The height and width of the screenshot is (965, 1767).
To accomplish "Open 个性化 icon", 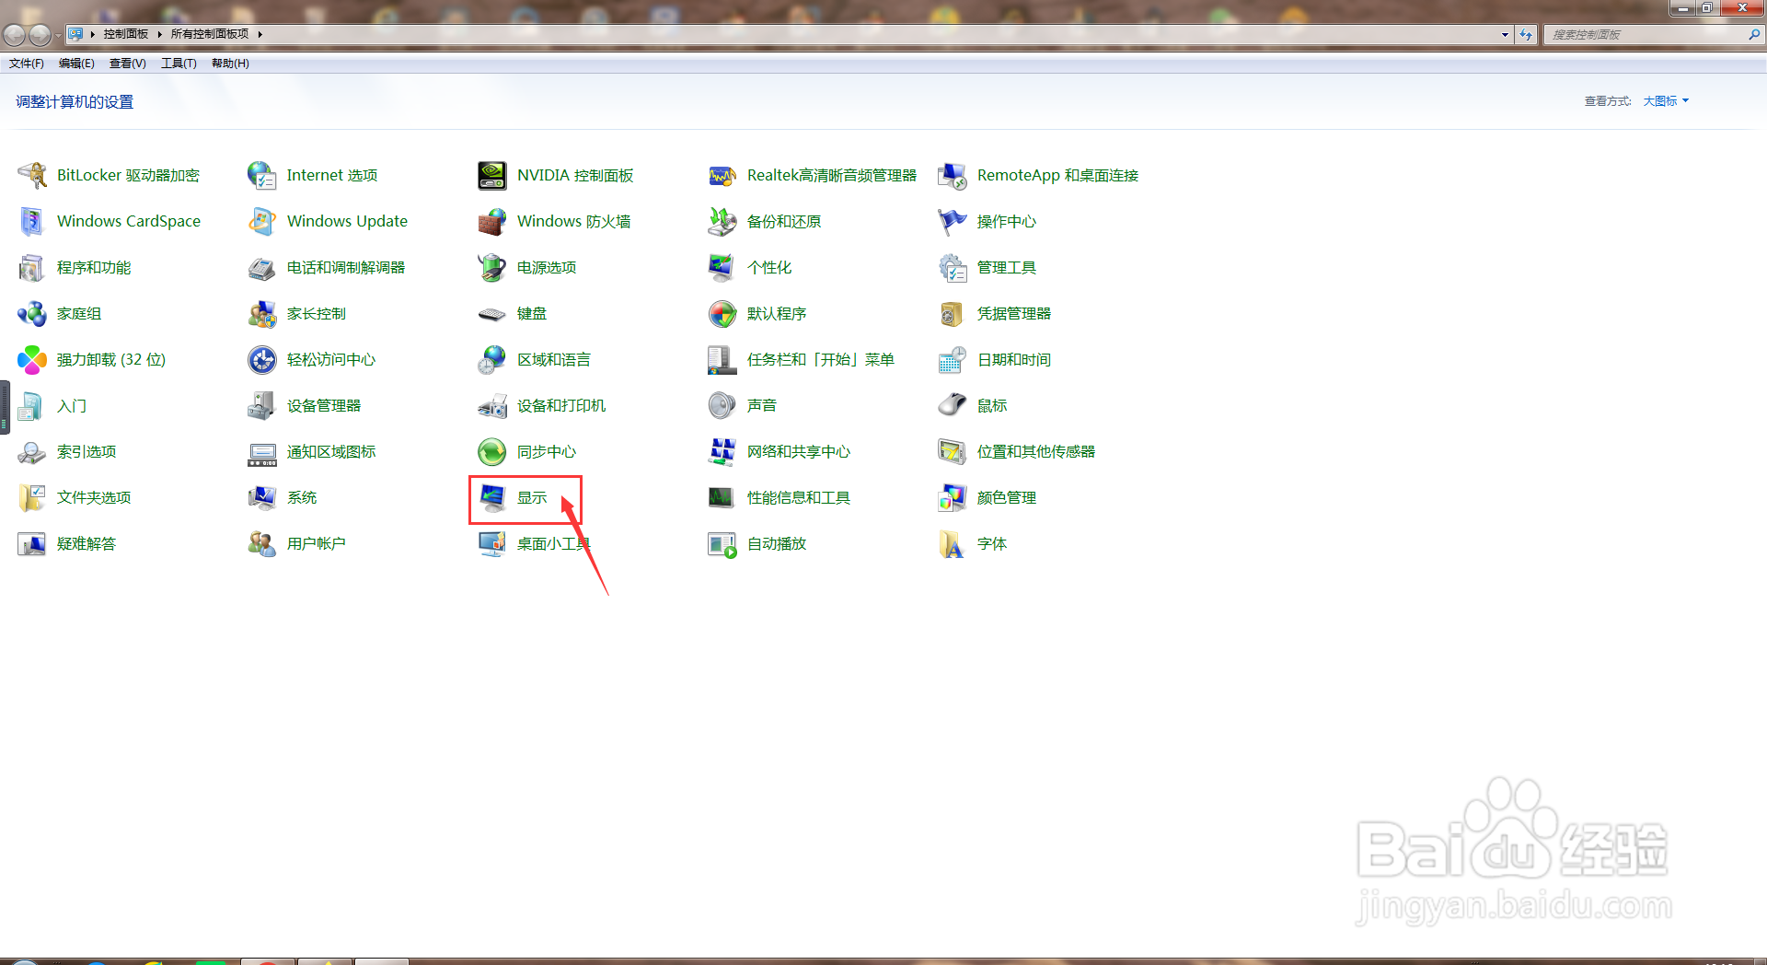I will pos(722,267).
